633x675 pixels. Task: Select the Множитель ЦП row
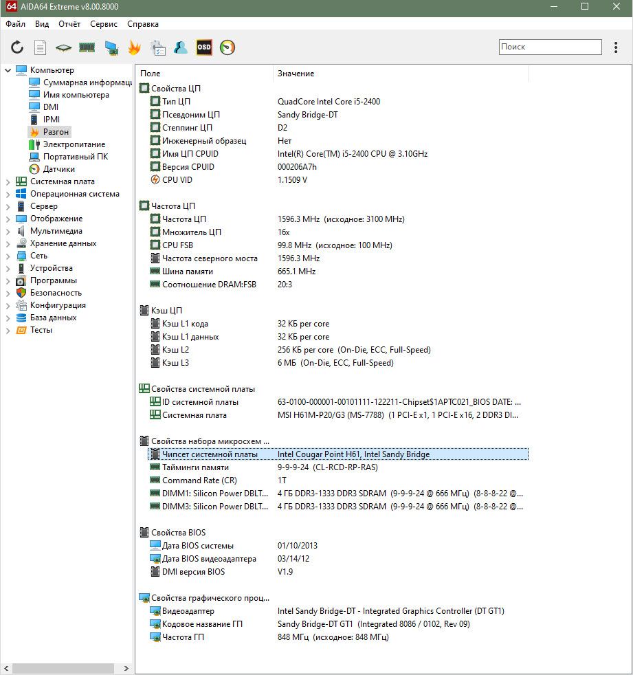[x=338, y=232]
